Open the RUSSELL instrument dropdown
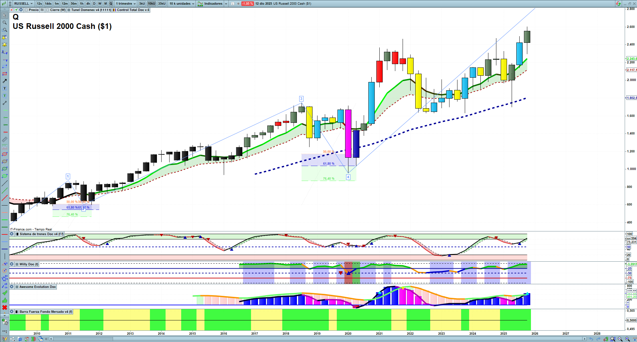637x342 pixels. point(23,4)
